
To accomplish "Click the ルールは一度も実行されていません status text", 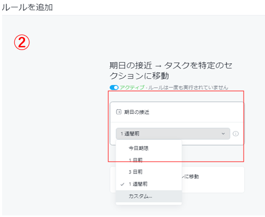I will point(188,88).
